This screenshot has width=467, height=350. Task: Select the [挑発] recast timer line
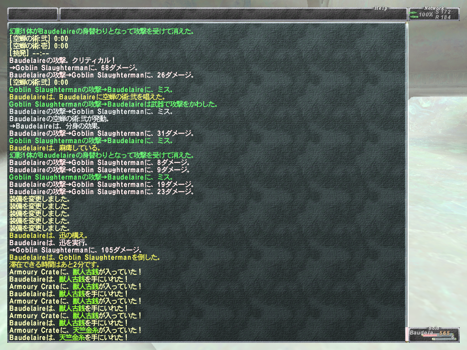pos(32,53)
